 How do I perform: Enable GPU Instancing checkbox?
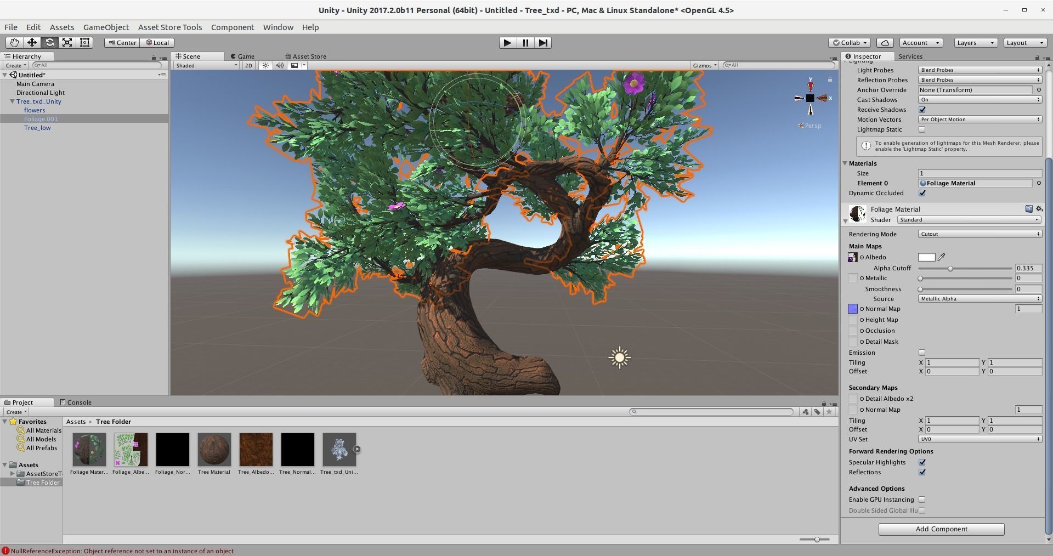coord(922,500)
